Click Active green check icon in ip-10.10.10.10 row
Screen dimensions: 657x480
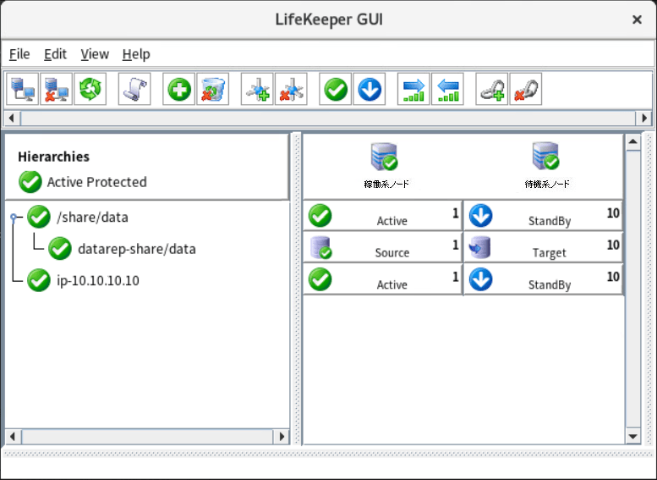(320, 280)
